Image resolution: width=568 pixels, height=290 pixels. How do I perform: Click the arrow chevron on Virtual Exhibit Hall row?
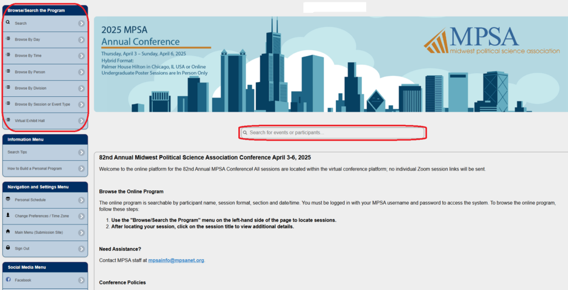[x=82, y=121]
